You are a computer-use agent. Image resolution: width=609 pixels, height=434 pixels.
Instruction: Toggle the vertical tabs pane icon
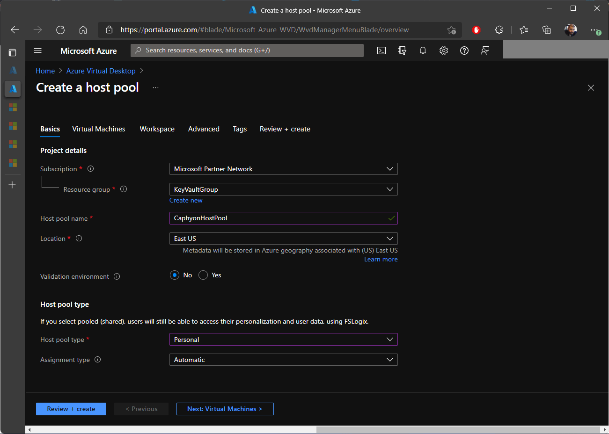point(13,52)
